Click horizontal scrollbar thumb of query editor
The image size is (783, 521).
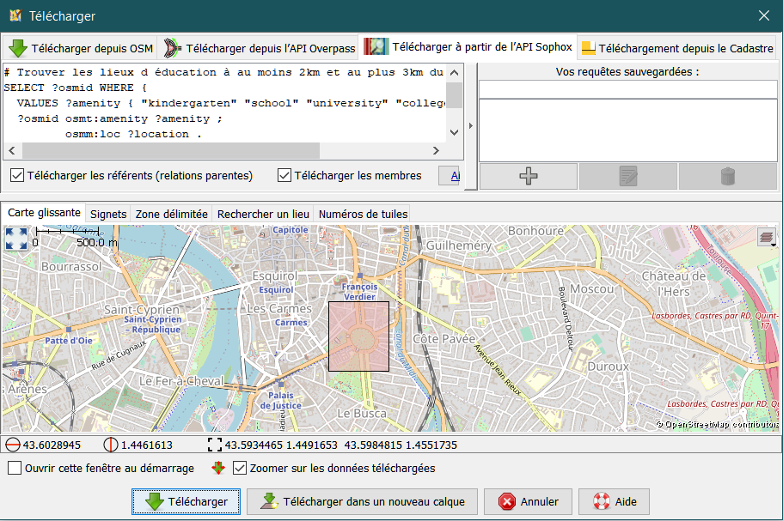[x=171, y=150]
